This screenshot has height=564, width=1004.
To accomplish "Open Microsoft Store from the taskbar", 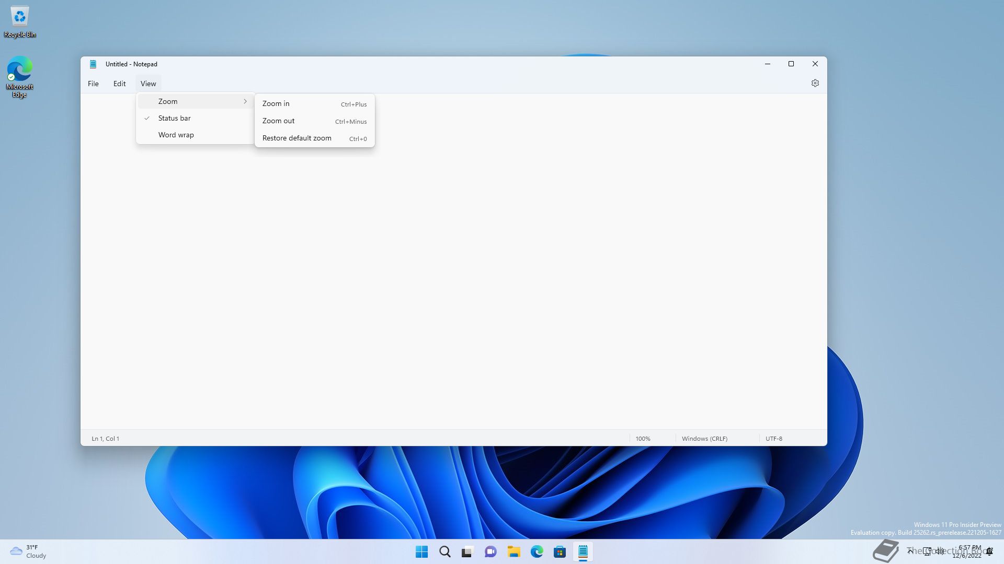I will coord(560,551).
